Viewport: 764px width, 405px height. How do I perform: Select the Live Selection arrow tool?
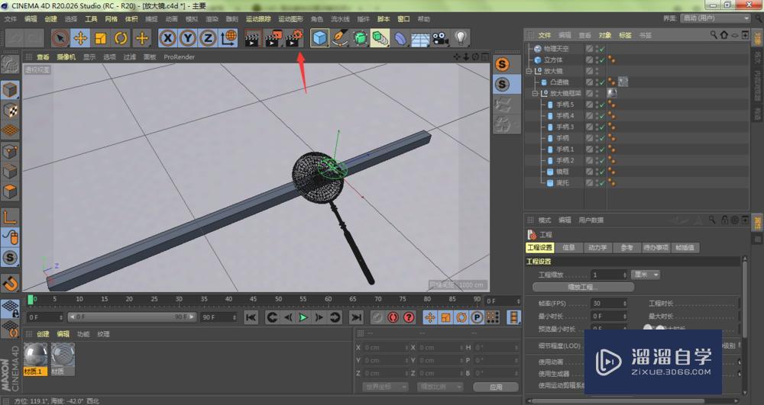[x=60, y=38]
